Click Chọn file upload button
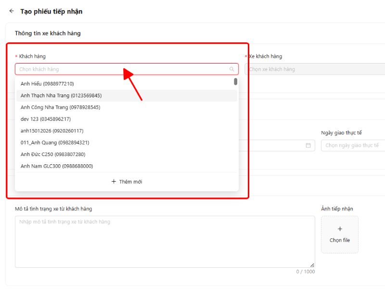 [340, 240]
